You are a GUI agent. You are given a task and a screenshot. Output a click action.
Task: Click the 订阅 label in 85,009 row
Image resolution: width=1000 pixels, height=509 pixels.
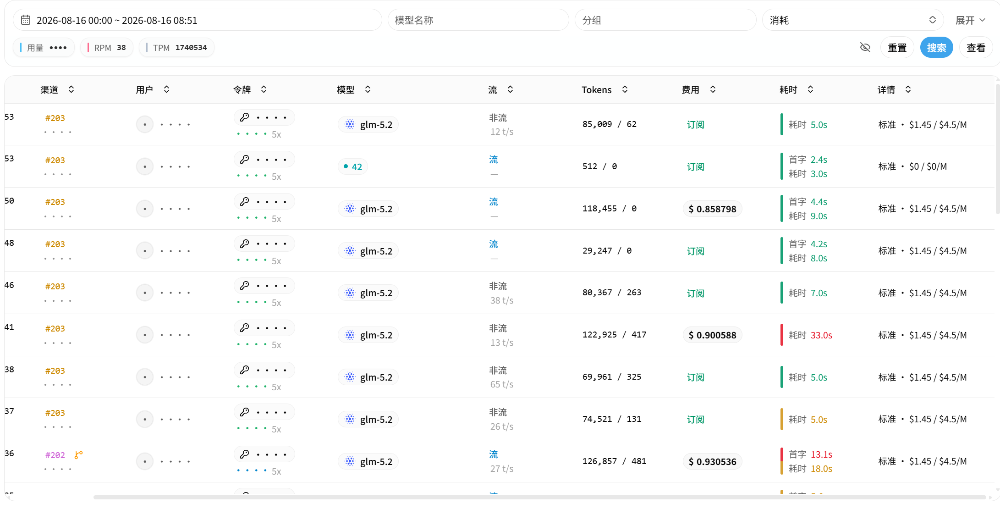click(695, 125)
